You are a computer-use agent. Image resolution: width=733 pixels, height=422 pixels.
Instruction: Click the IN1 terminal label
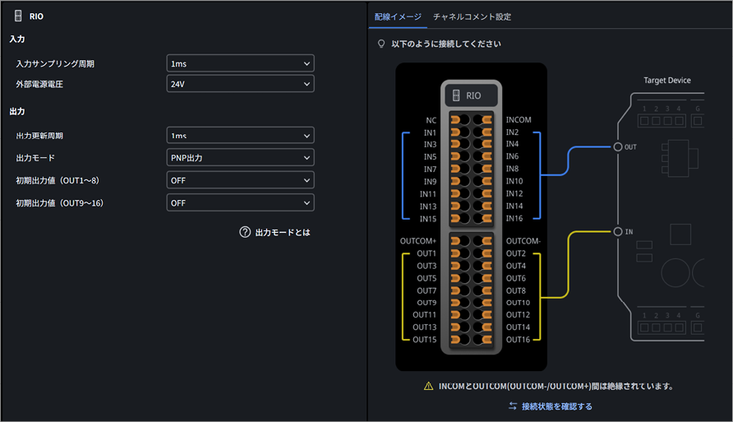pyautogui.click(x=430, y=132)
